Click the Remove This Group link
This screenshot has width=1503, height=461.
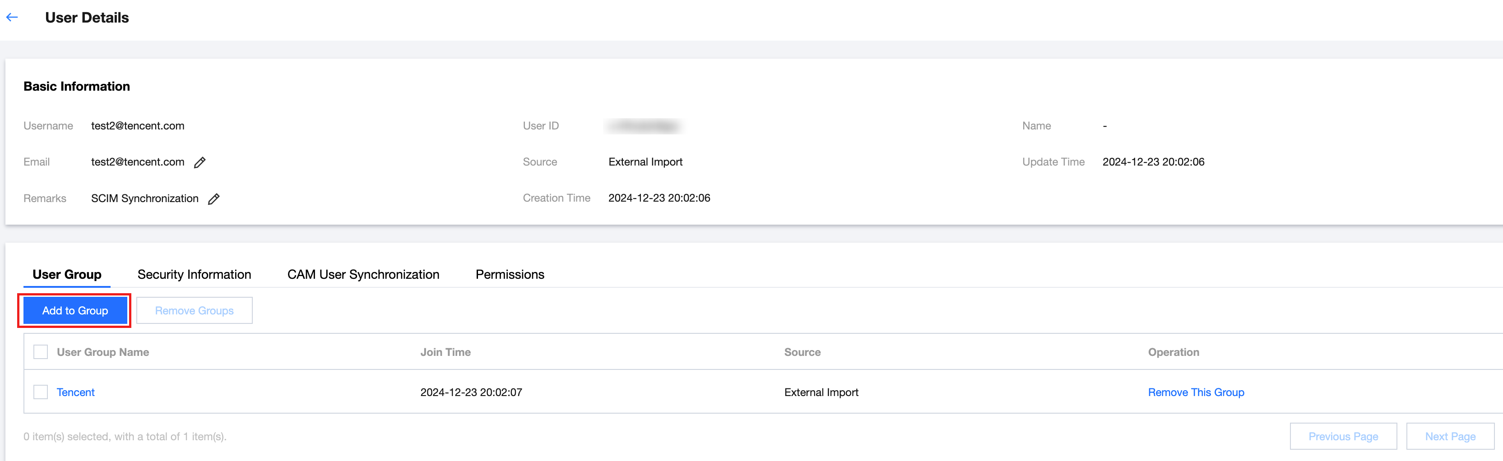[1196, 392]
